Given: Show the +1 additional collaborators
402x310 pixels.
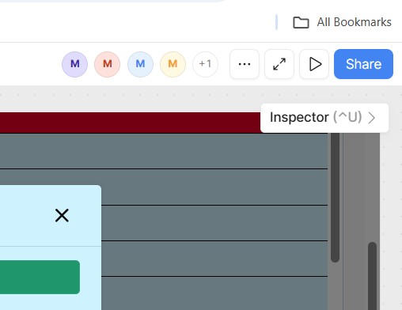Looking at the screenshot, I should coord(205,64).
